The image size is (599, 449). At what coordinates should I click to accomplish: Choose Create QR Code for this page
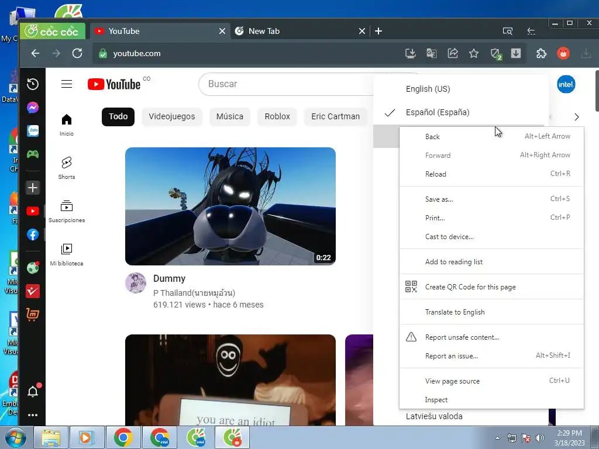(x=491, y=287)
